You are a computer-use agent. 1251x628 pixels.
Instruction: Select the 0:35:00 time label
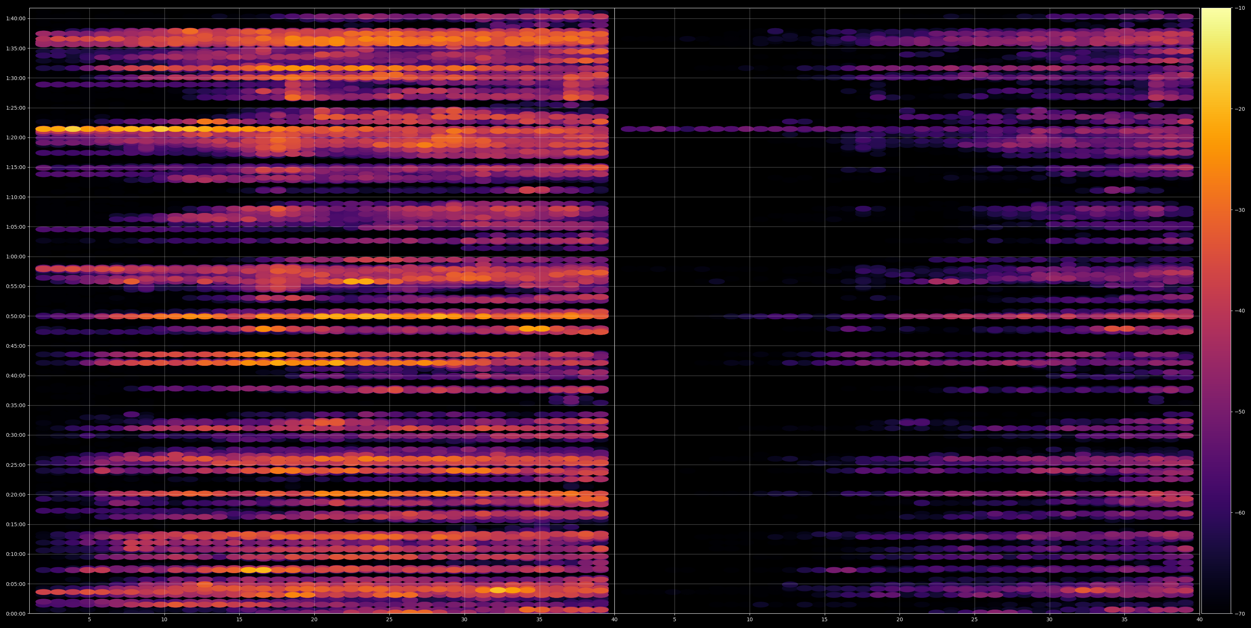click(x=15, y=405)
